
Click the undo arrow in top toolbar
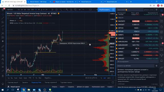(83, 10)
